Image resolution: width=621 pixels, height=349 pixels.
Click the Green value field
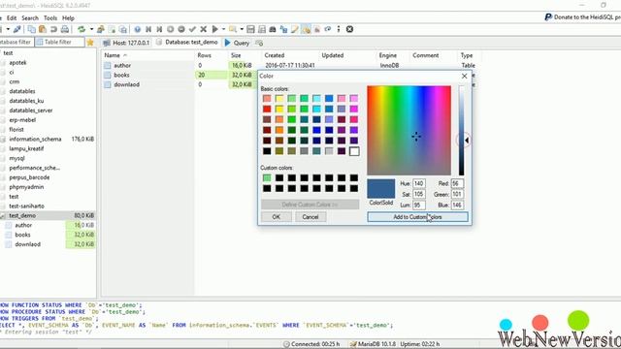(457, 194)
